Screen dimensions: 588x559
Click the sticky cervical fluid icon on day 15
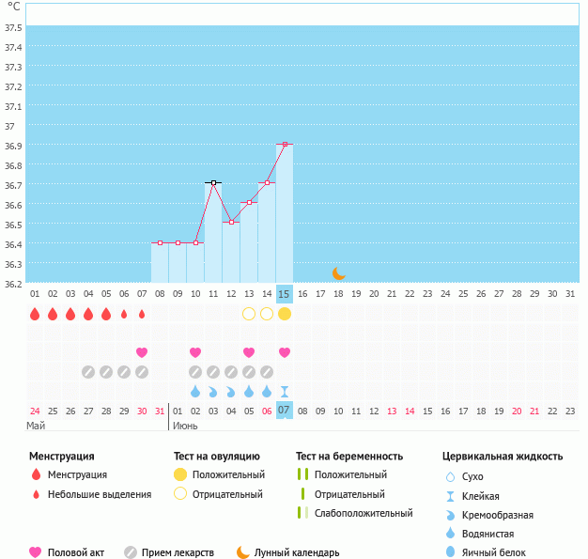[285, 392]
